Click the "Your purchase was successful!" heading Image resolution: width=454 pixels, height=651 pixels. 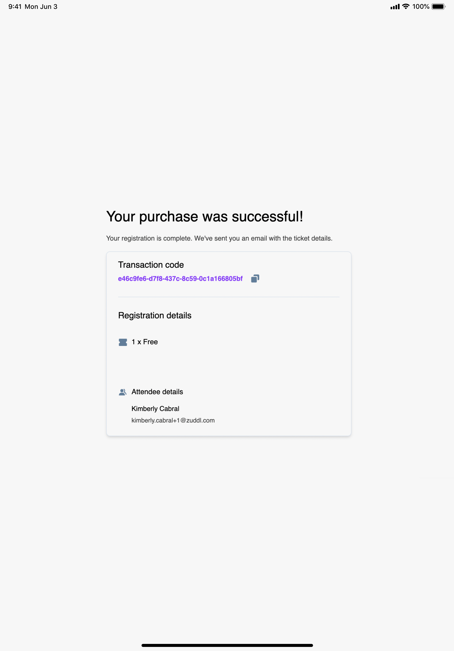(205, 217)
